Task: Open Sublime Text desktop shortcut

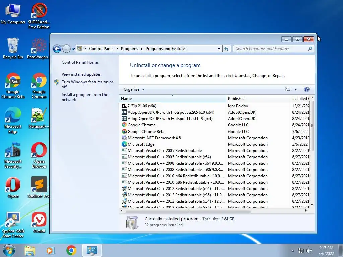Action: coord(39,187)
